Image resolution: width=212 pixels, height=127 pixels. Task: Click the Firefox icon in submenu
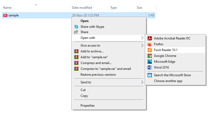(150, 44)
